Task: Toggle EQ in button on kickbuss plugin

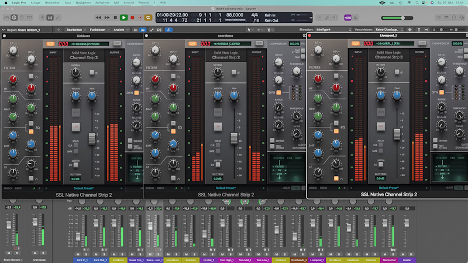Action: coord(31,131)
